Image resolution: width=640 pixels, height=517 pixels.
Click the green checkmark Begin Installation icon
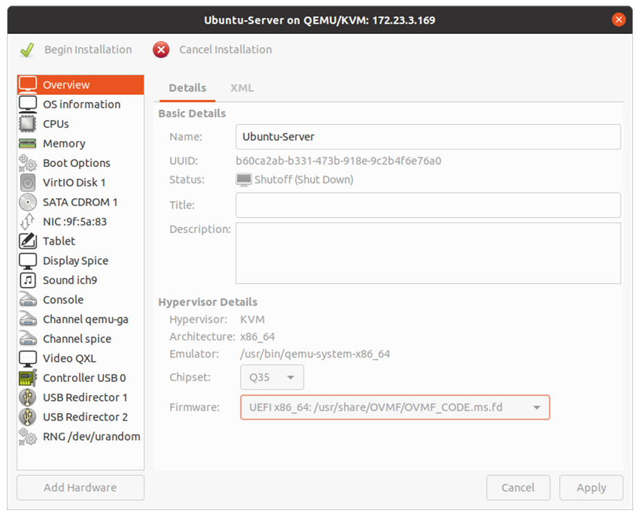[27, 50]
